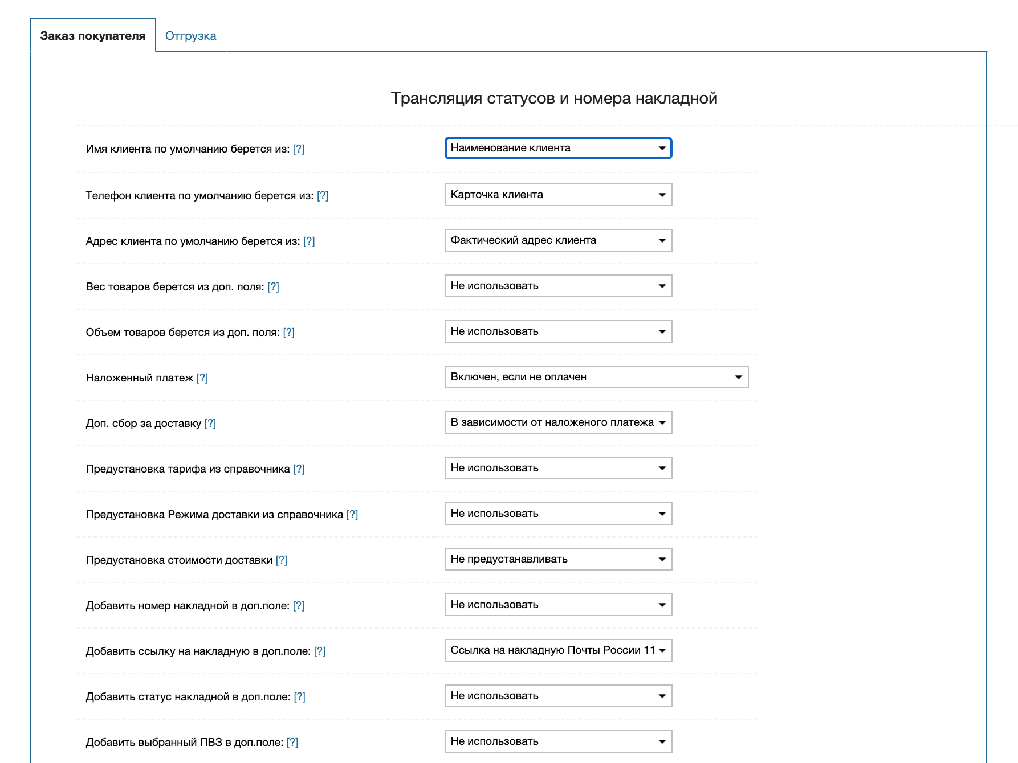Open Фактический адрес клиента dropdown
Image resolution: width=1018 pixels, height=763 pixels.
pos(558,240)
